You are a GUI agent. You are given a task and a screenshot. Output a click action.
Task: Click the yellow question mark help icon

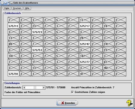pyautogui.click(x=129, y=103)
